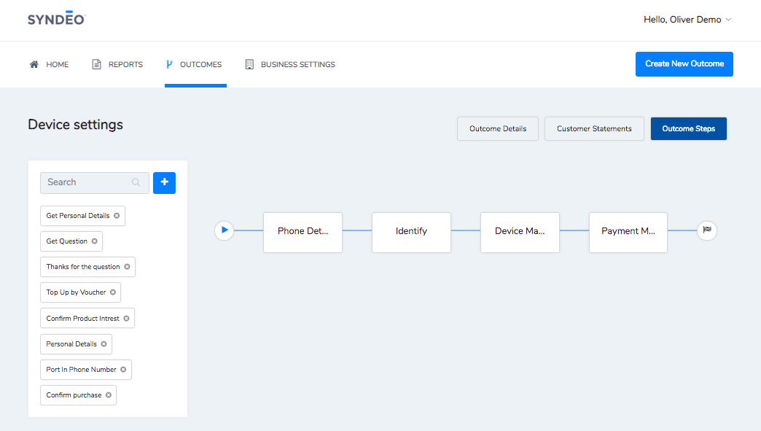The image size is (761, 431).
Task: Remove Port In Phone Number chip
Action: coord(123,369)
